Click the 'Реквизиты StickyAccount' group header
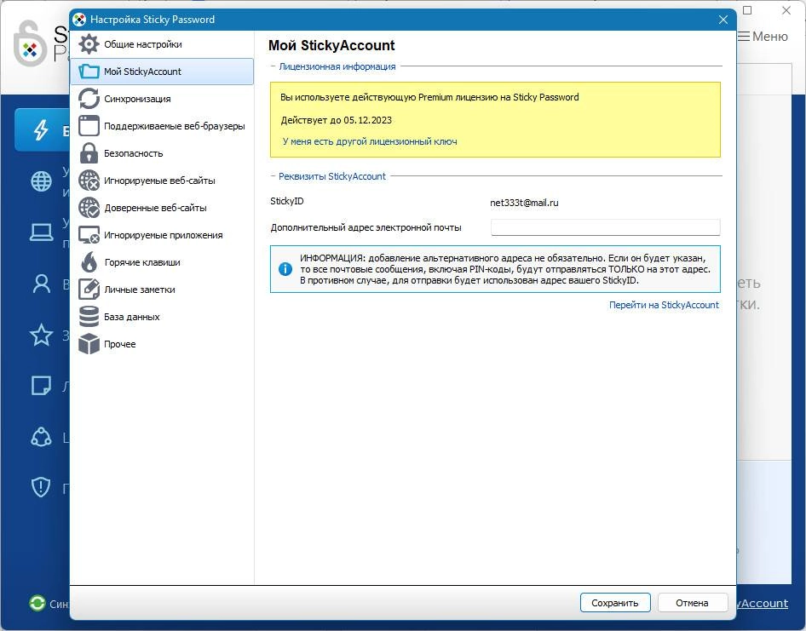 pyautogui.click(x=332, y=176)
